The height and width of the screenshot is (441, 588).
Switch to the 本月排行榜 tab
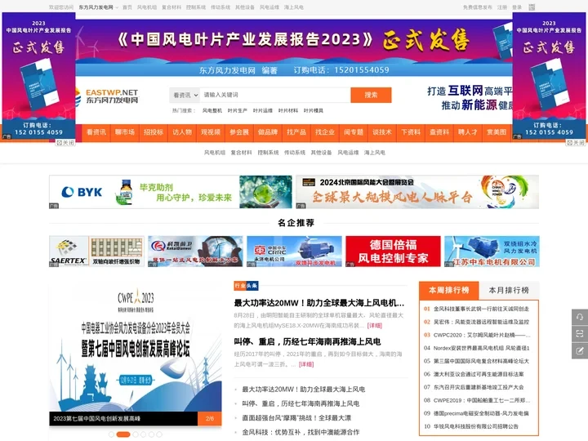509,290
